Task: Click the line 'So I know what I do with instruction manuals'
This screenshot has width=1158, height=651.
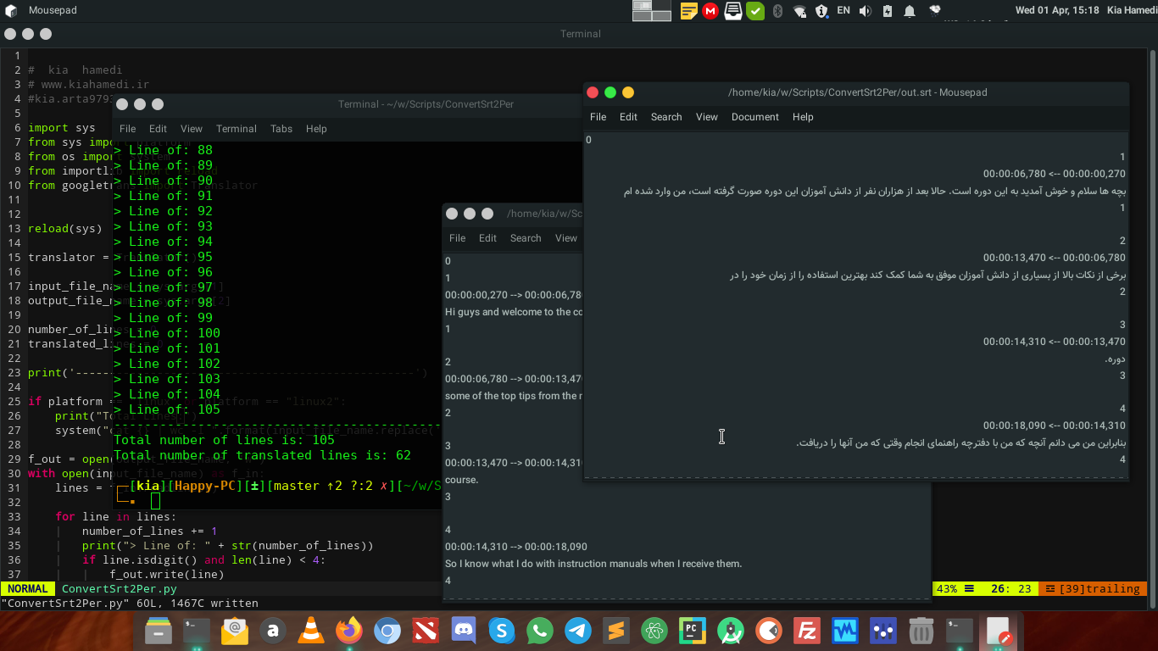Action: coord(593,564)
